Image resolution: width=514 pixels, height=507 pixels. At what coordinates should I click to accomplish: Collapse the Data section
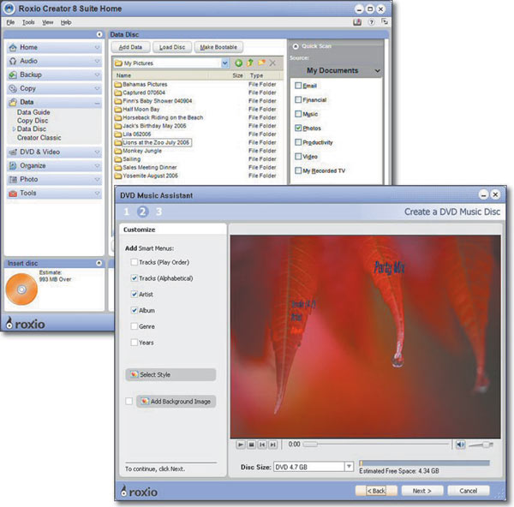point(97,104)
